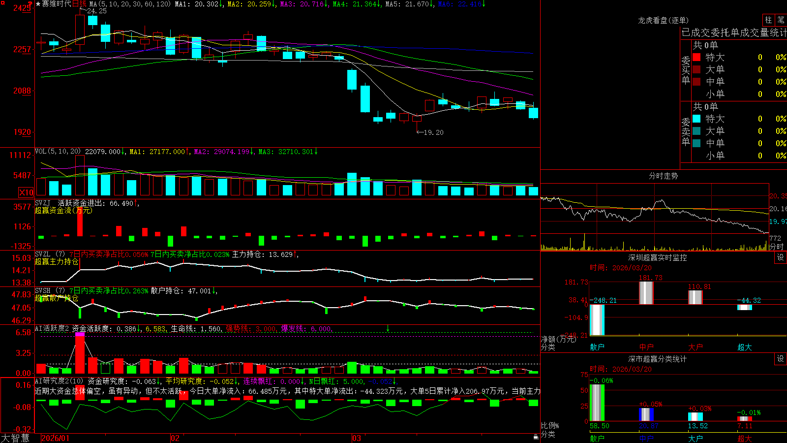The width and height of the screenshot is (787, 443).
Task: Click the 已成交委托单成交量统计 header
Action: click(734, 32)
